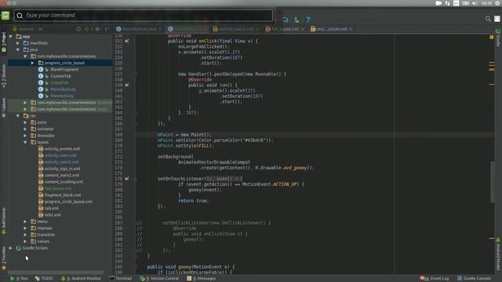Click the override gutter icon beside run()

click(127, 85)
